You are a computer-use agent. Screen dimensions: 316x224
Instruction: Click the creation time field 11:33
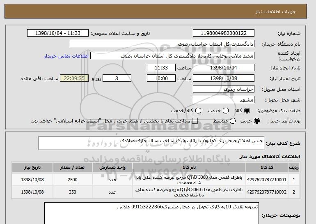(x=161, y=67)
